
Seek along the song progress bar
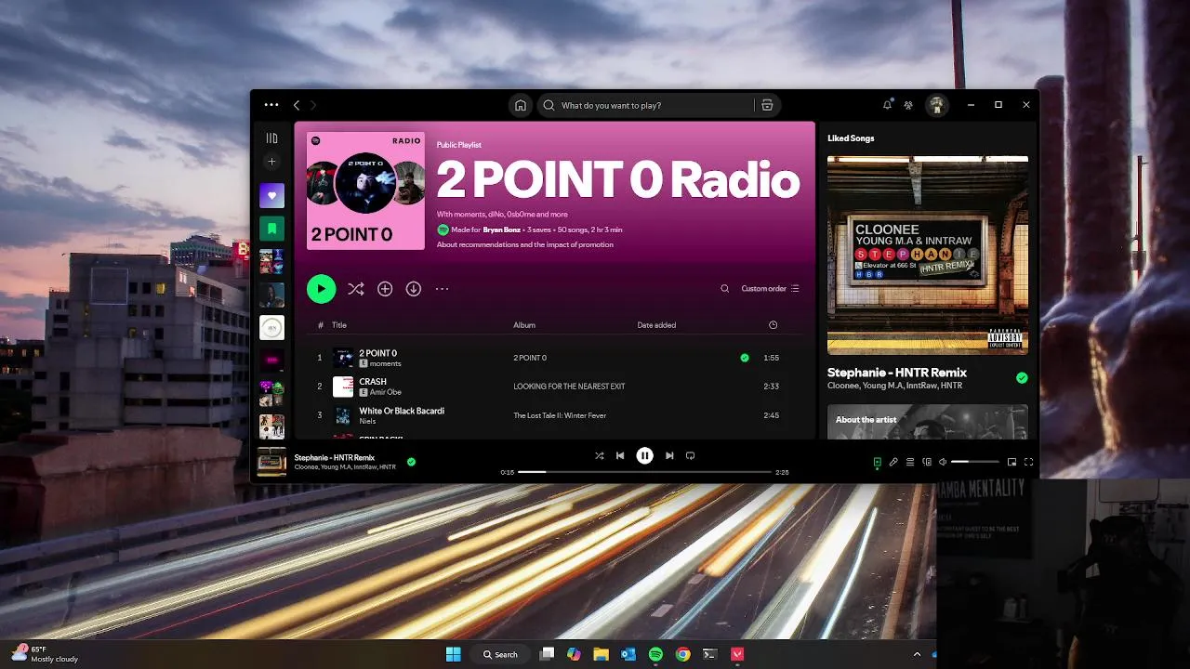point(644,472)
